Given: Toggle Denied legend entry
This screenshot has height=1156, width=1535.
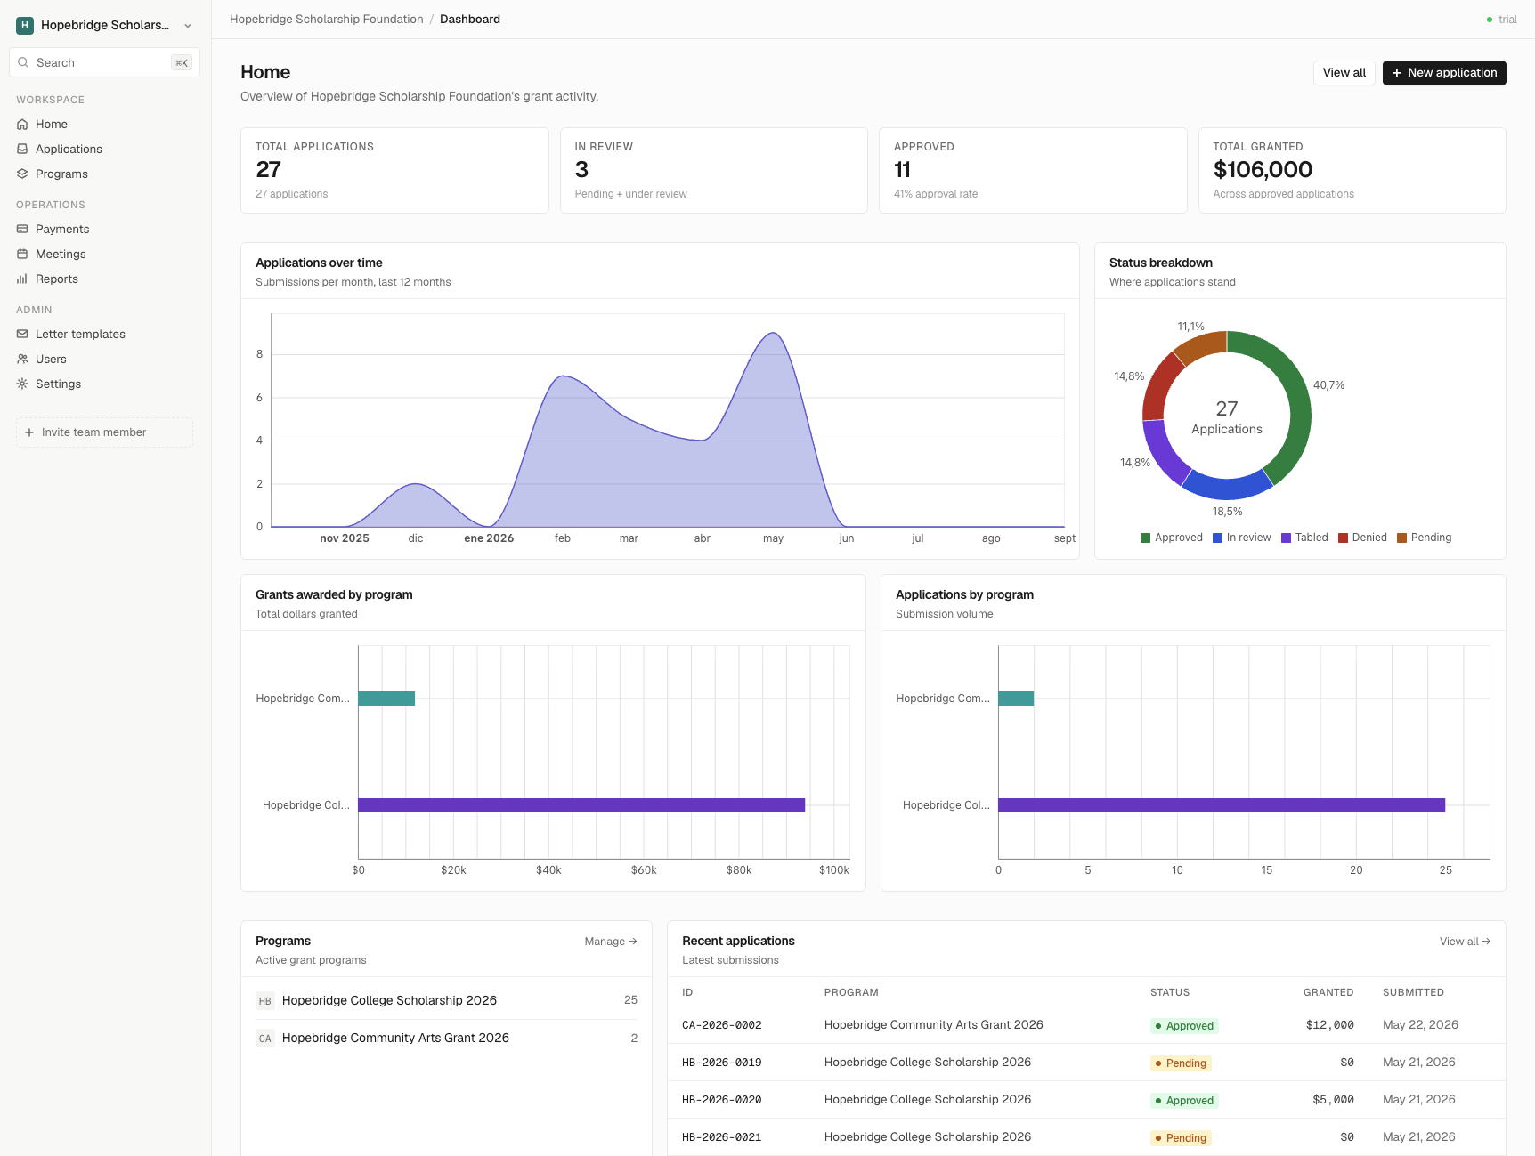Looking at the screenshot, I should tap(1362, 538).
